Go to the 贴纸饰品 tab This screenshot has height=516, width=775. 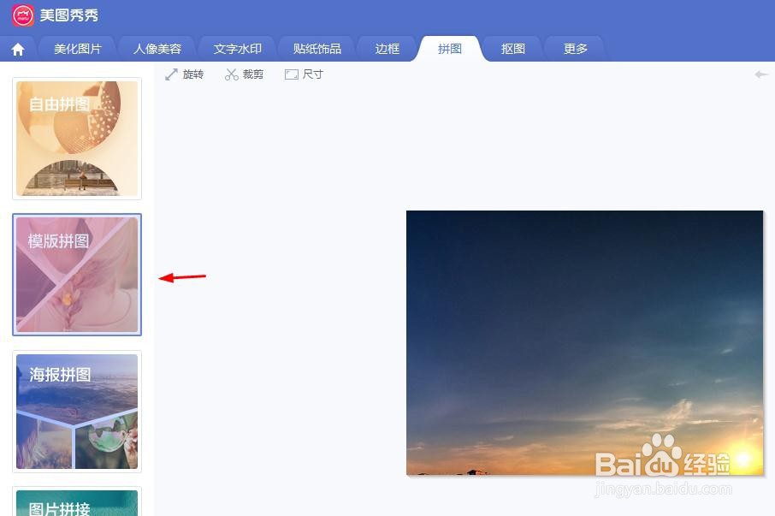tap(317, 49)
